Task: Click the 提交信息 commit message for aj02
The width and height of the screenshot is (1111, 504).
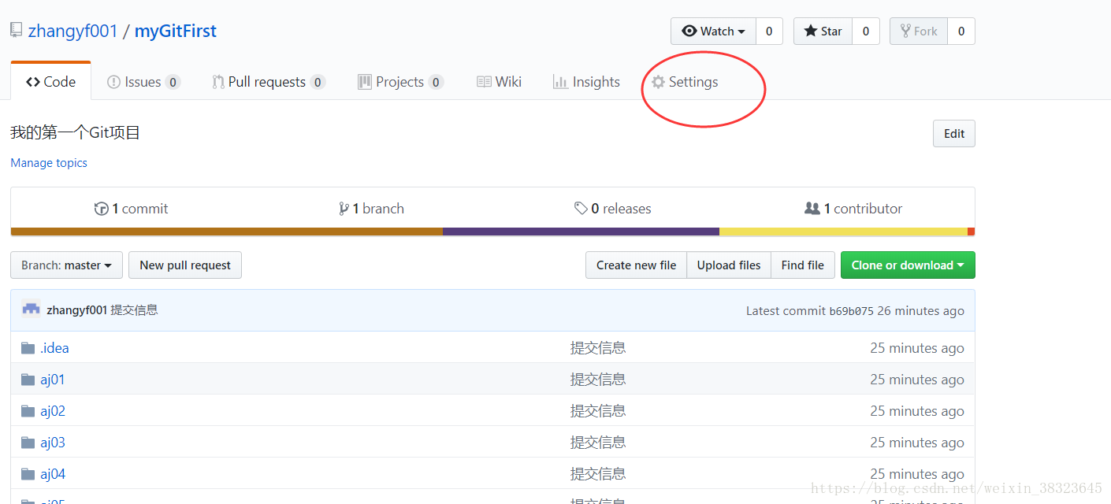Action: point(598,411)
